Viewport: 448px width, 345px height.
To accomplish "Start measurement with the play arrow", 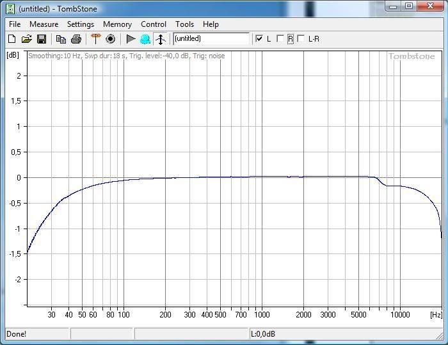I will [x=131, y=39].
